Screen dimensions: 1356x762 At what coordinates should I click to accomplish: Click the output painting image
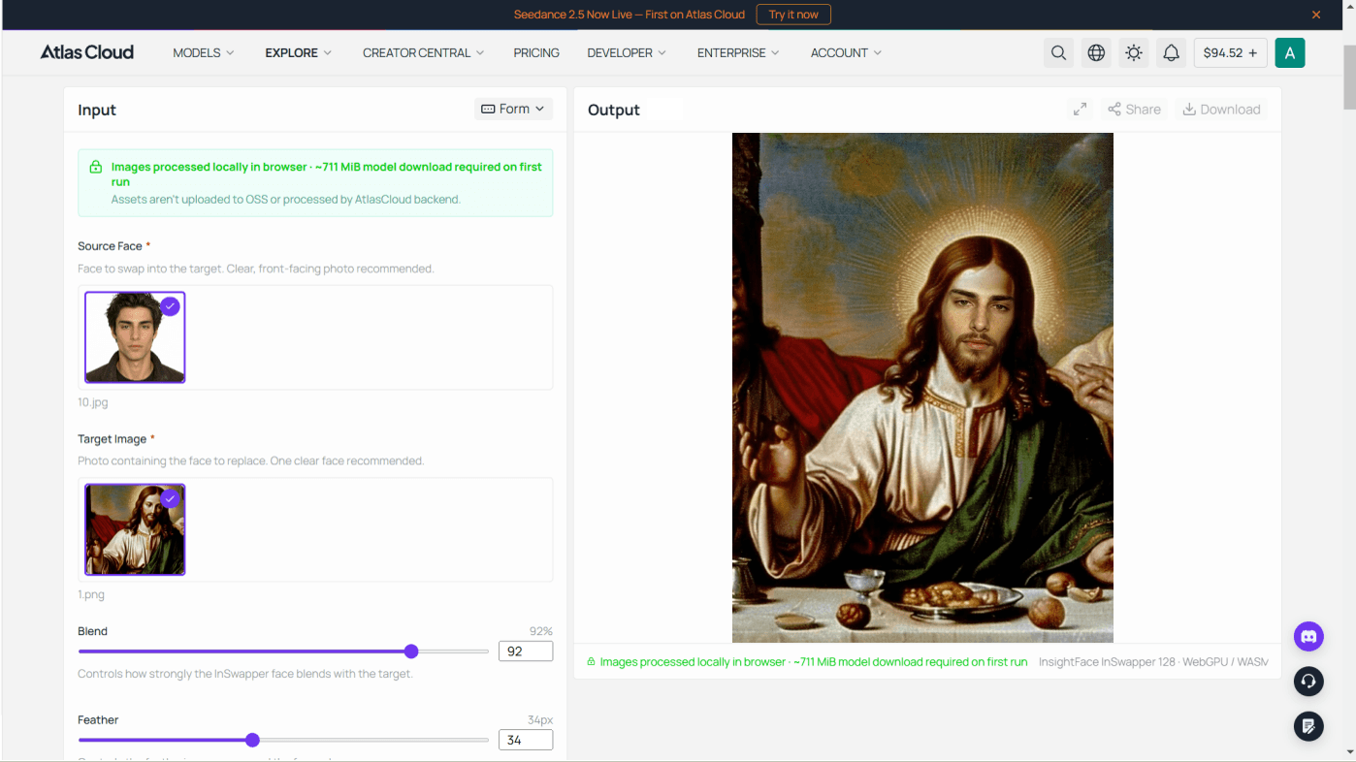[x=922, y=388]
